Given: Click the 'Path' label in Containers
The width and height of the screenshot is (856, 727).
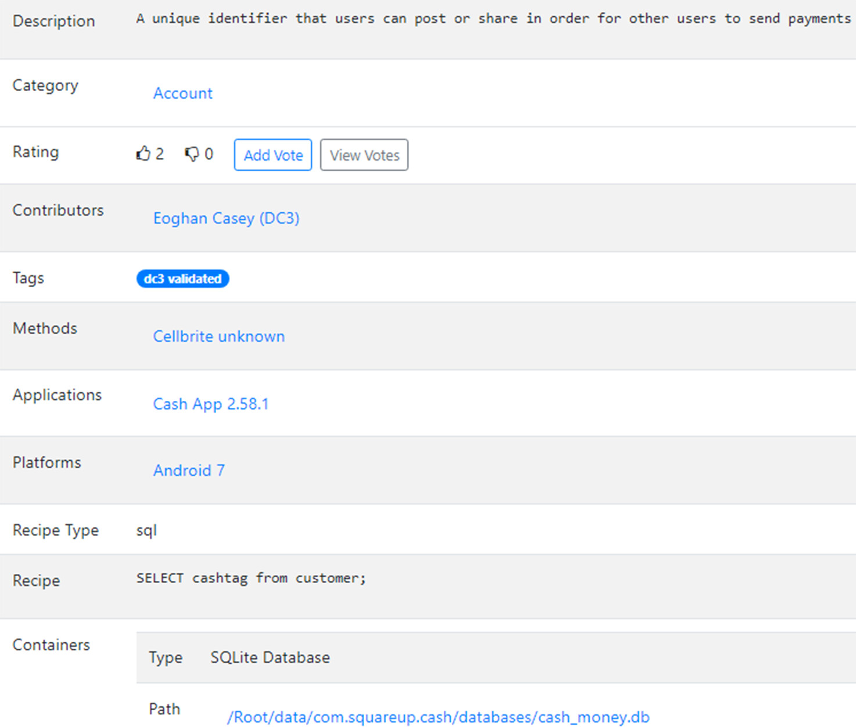Looking at the screenshot, I should (x=164, y=709).
